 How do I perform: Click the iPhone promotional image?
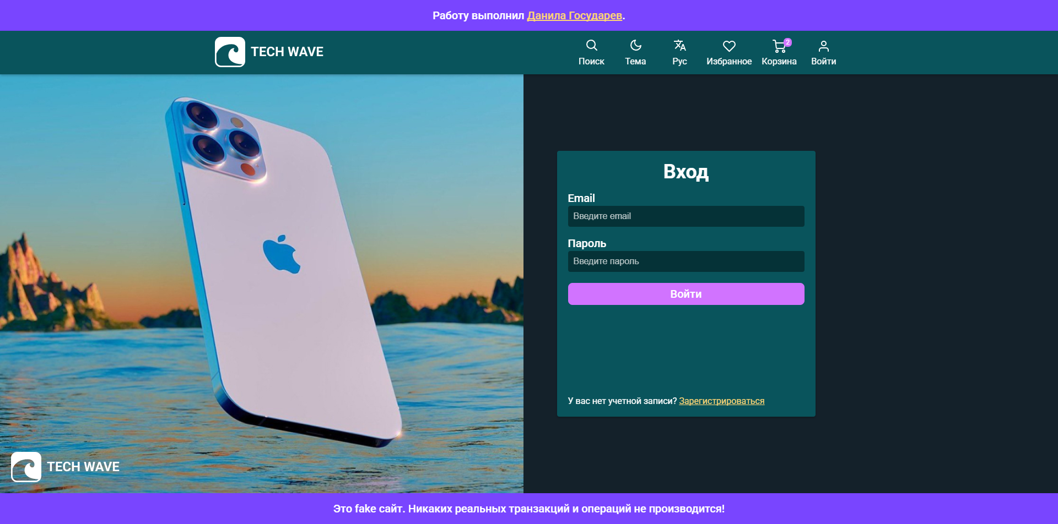(276, 264)
